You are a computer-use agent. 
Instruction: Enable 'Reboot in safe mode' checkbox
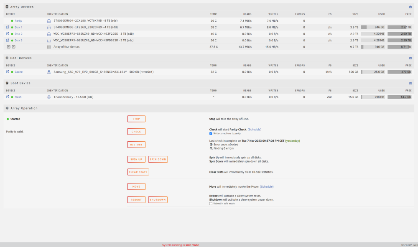(x=211, y=204)
